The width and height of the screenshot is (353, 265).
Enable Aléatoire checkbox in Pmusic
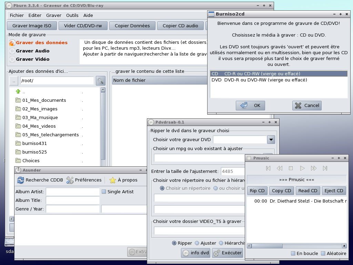[x=323, y=253]
